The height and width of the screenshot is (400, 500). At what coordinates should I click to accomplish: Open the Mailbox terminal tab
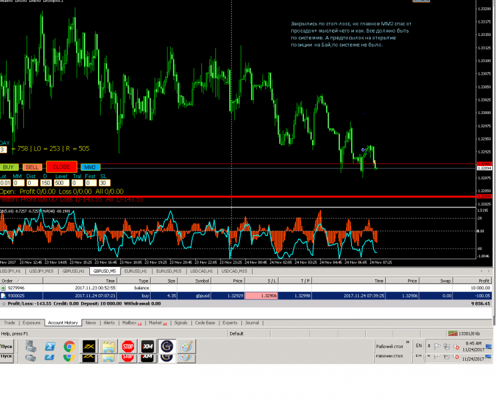(131, 323)
